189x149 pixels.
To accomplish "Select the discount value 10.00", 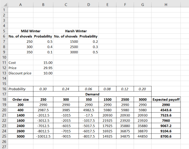I will pyautogui.click(x=43, y=73).
